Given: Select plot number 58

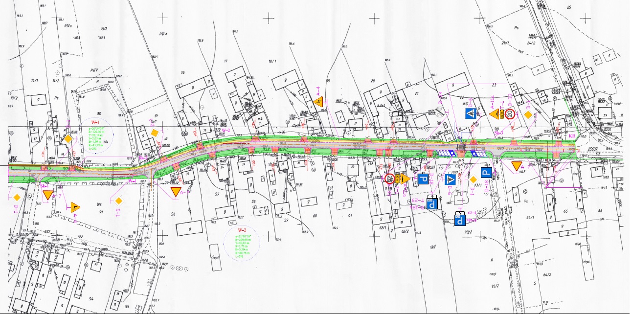Looking at the screenshot, I should coord(253,201).
